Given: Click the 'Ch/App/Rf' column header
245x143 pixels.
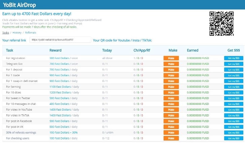Looking at the screenshot, I should pos(142,50).
